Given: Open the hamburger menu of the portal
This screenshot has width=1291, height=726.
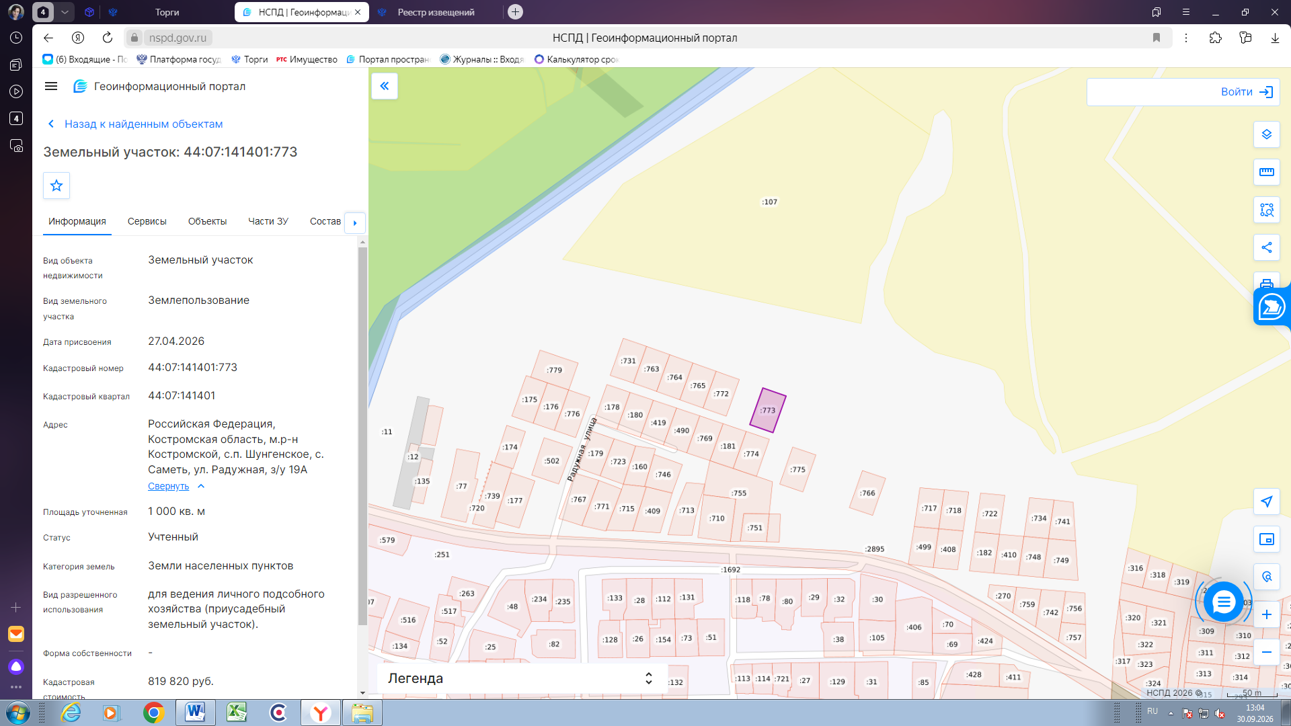Looking at the screenshot, I should click(x=51, y=86).
